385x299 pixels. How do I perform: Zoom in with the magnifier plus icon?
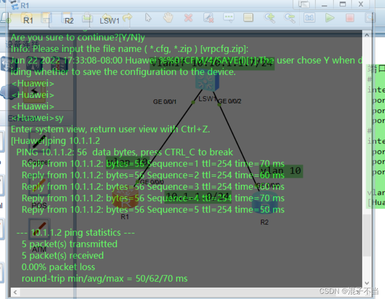[269, 17]
